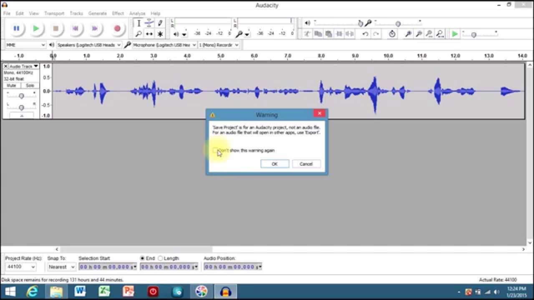The image size is (534, 300).
Task: Open Selection Start time format arrow
Action: (135, 267)
